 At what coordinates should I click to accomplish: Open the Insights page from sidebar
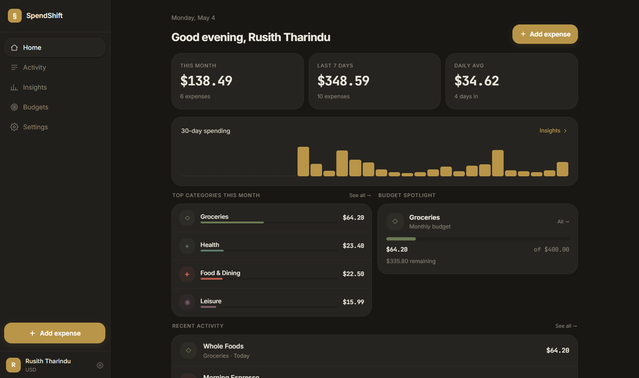(x=55, y=87)
